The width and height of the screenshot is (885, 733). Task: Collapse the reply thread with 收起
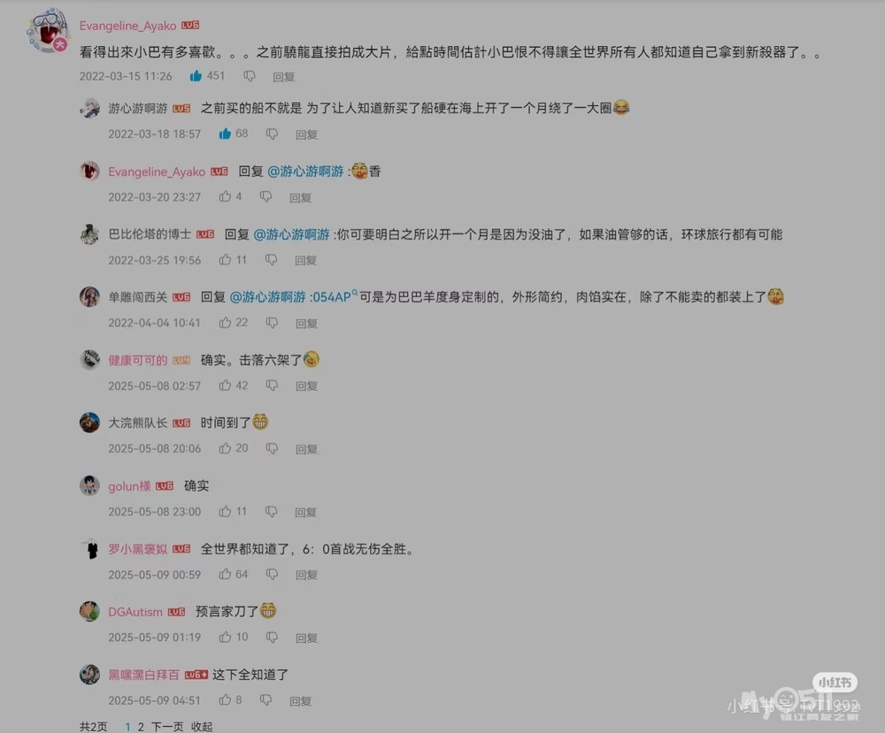point(202,727)
